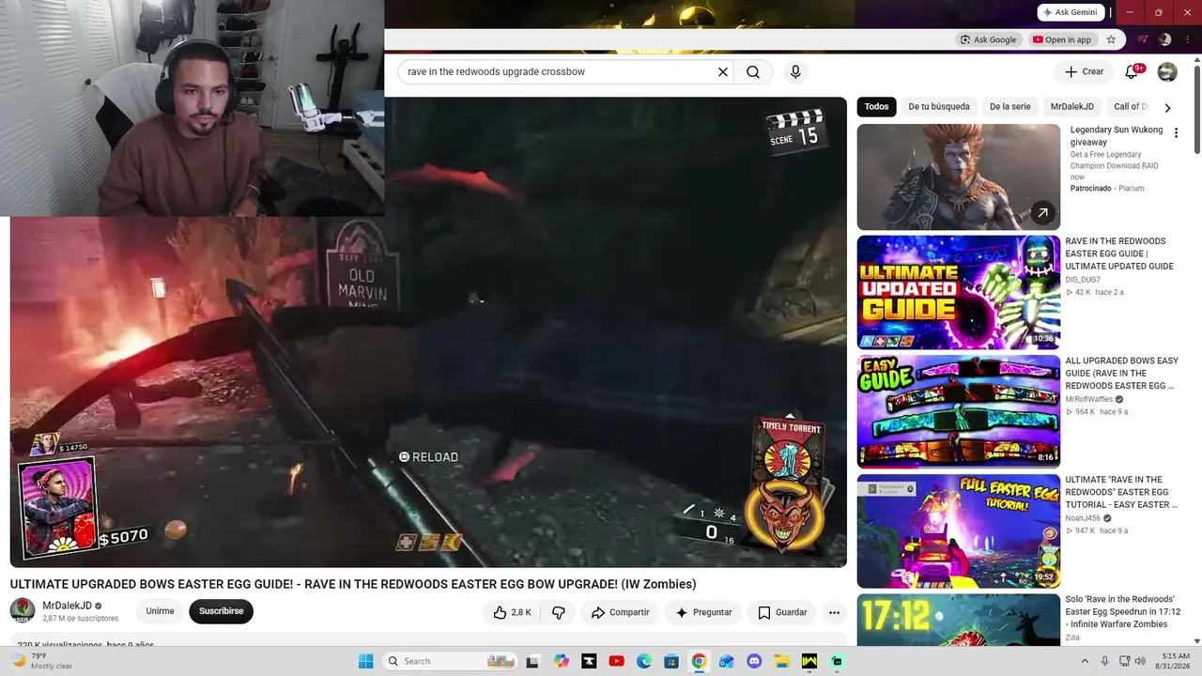The image size is (1202, 676).
Task: Select the Todos filter chip
Action: point(876,107)
